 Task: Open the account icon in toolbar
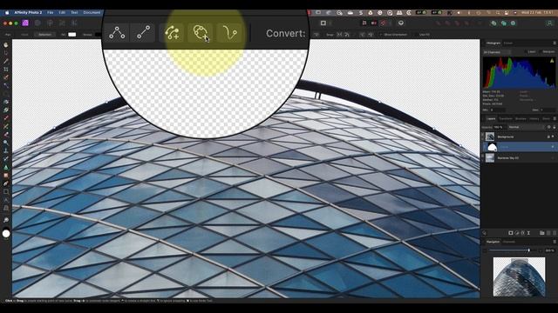(549, 23)
